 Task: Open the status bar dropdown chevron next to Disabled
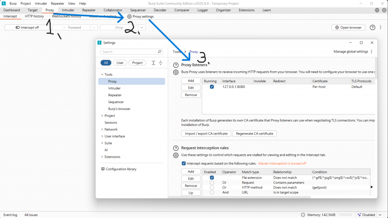tap(380, 215)
